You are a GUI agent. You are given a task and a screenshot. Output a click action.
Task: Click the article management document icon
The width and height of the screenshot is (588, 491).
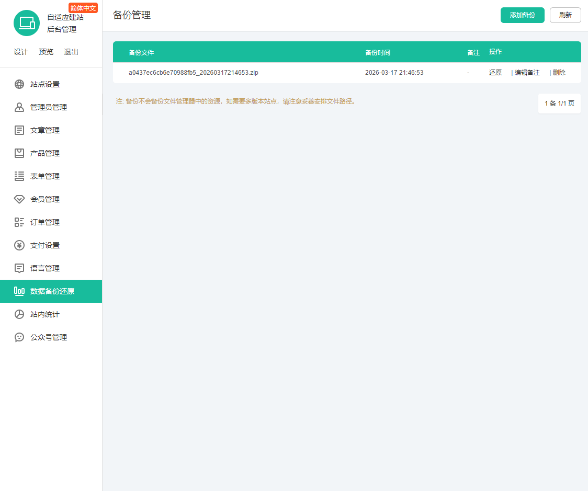pyautogui.click(x=19, y=130)
